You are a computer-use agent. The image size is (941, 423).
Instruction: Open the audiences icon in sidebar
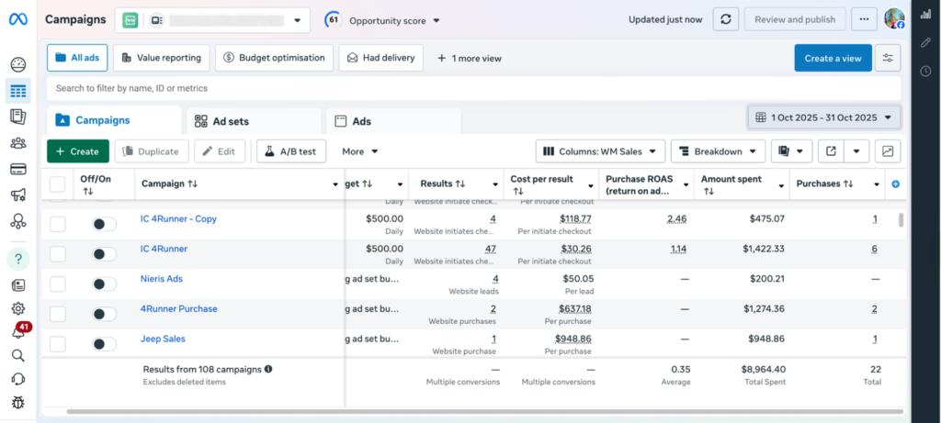click(17, 142)
